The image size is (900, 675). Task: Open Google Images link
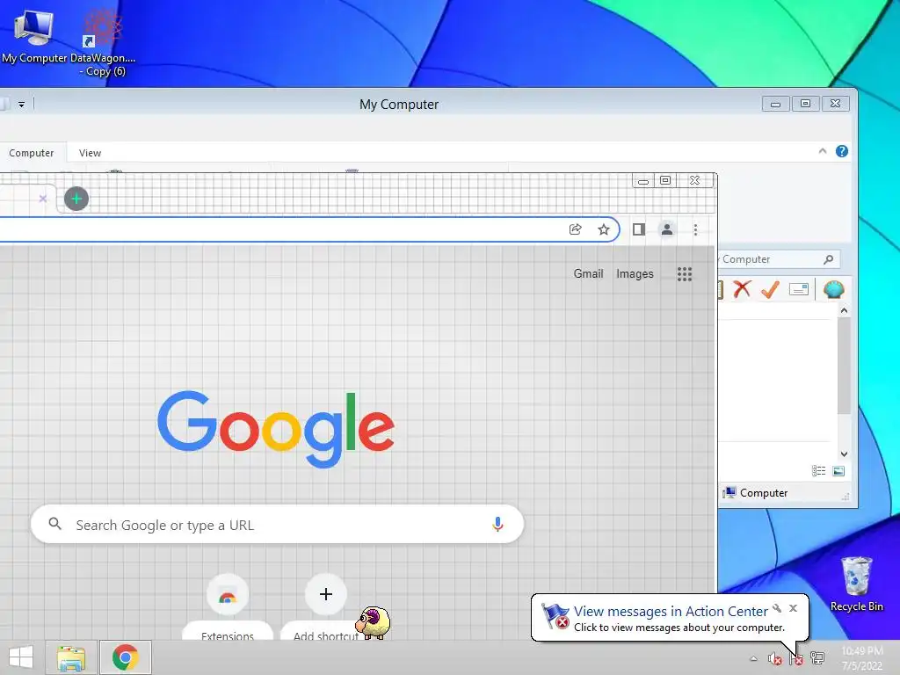[635, 274]
